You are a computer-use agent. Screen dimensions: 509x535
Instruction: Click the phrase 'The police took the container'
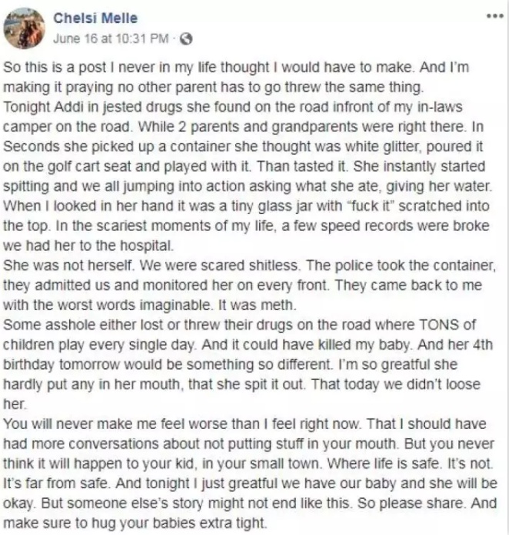pos(401,266)
